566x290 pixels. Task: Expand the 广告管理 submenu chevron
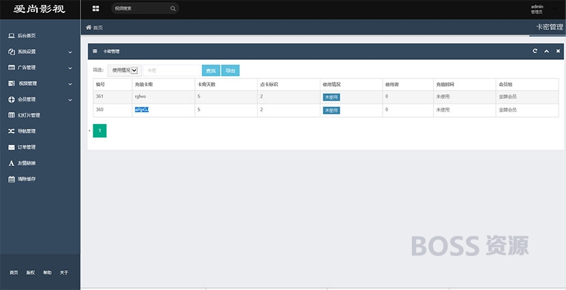tap(70, 68)
